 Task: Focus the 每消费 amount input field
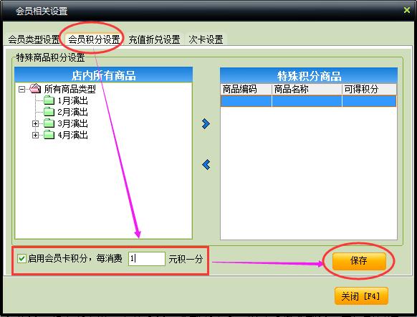[x=147, y=259]
